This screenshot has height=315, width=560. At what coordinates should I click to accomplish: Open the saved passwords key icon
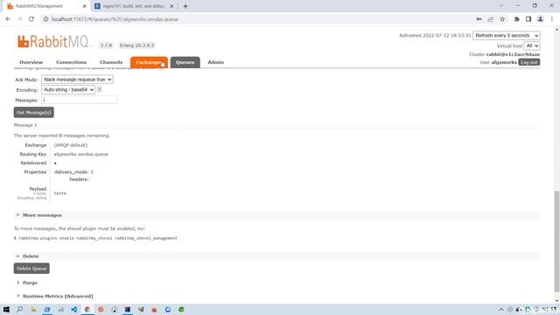coord(479,19)
